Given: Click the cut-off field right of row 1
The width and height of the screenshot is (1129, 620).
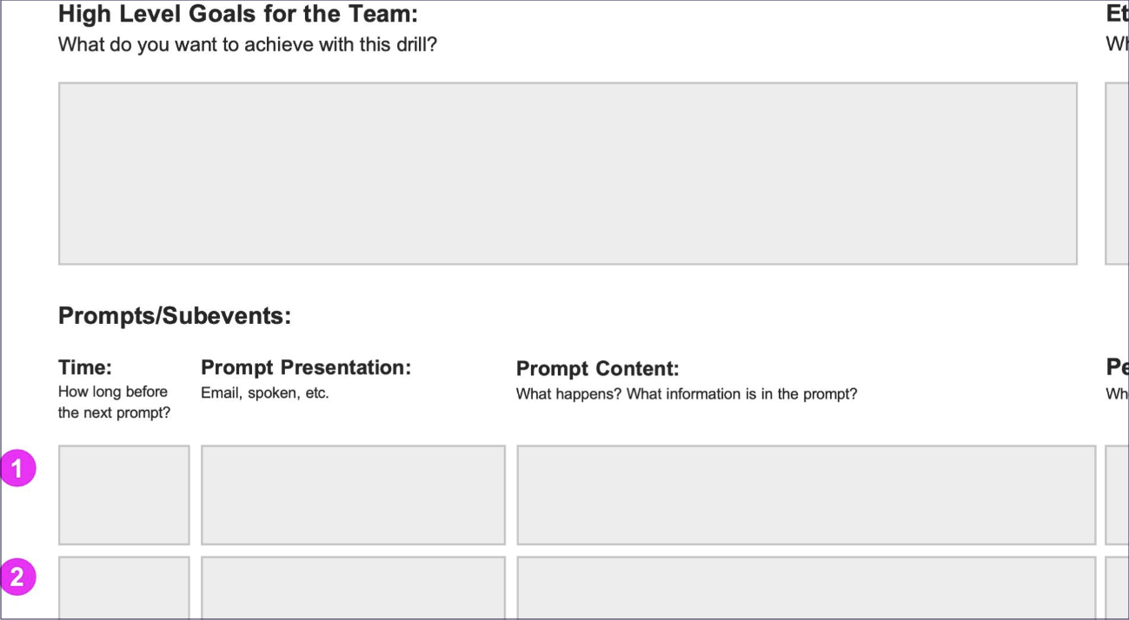Looking at the screenshot, I should (1117, 495).
